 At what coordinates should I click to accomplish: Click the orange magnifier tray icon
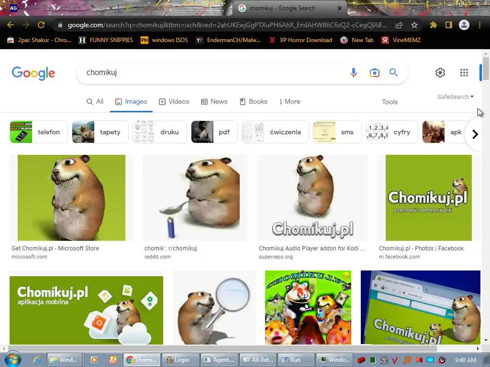[x=407, y=360]
